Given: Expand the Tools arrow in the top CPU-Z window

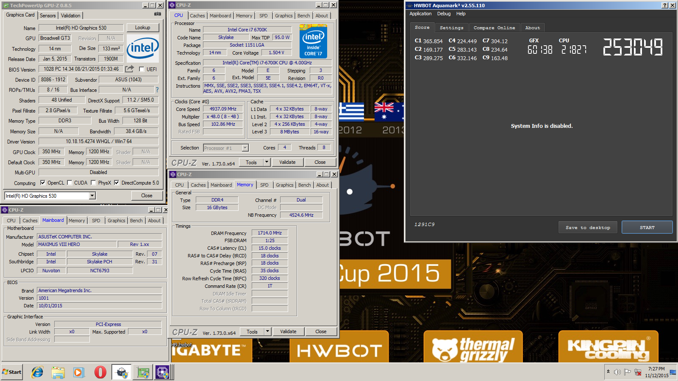Looking at the screenshot, I should click(267, 162).
